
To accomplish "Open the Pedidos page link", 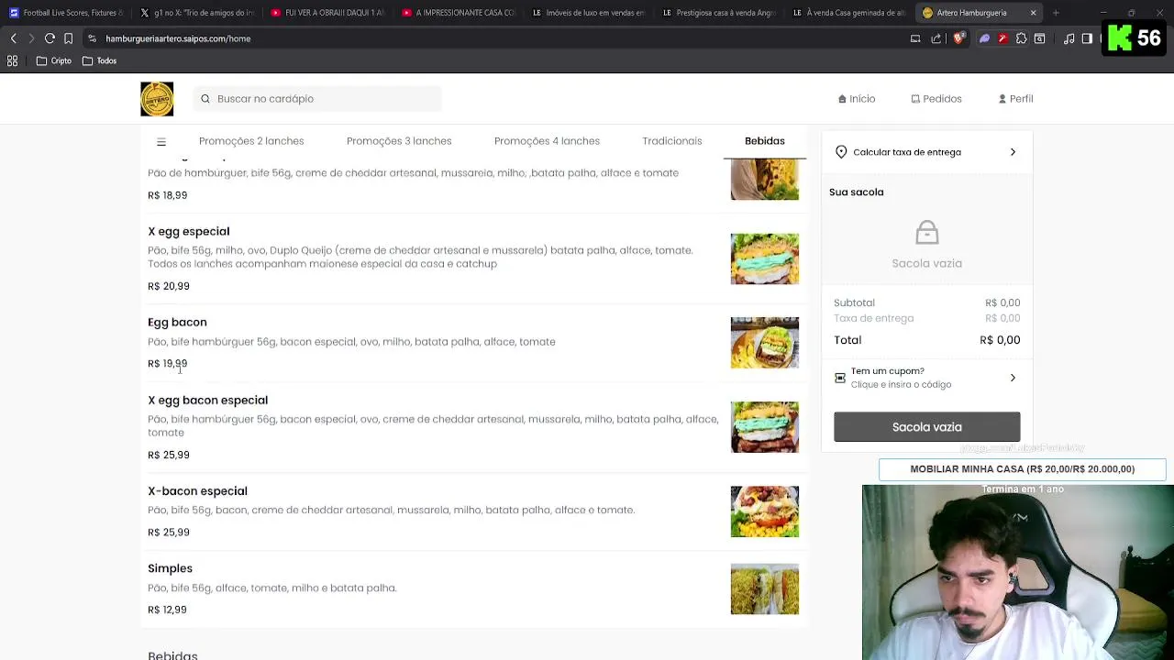I will (x=936, y=99).
